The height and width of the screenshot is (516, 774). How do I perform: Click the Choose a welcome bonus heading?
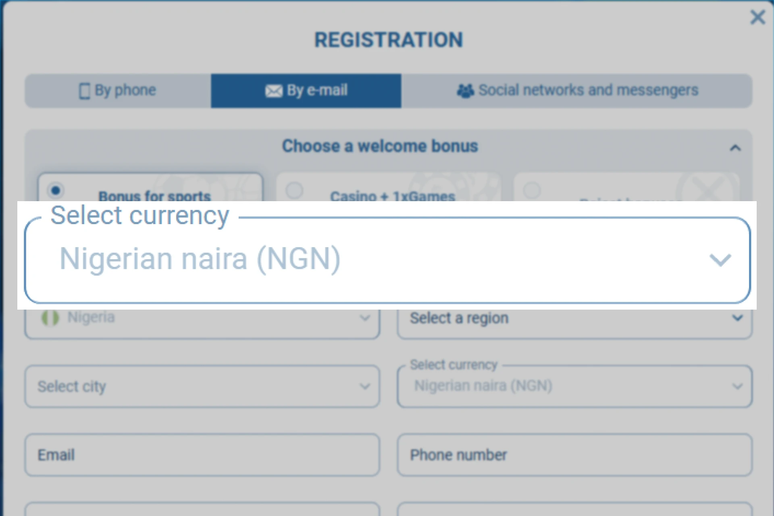(x=379, y=146)
